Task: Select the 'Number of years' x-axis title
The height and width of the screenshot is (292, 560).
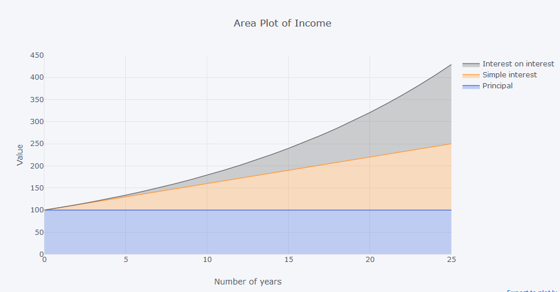Action: (x=248, y=282)
